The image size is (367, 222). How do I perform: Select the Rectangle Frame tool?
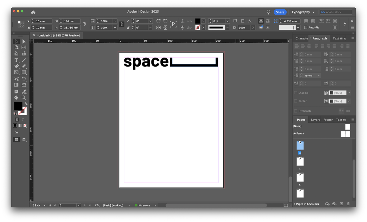click(x=16, y=73)
